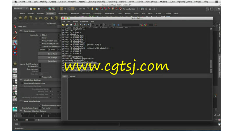Toggle Automatically Orient Joints checkbox
The height and width of the screenshot is (131, 233).
(22, 83)
